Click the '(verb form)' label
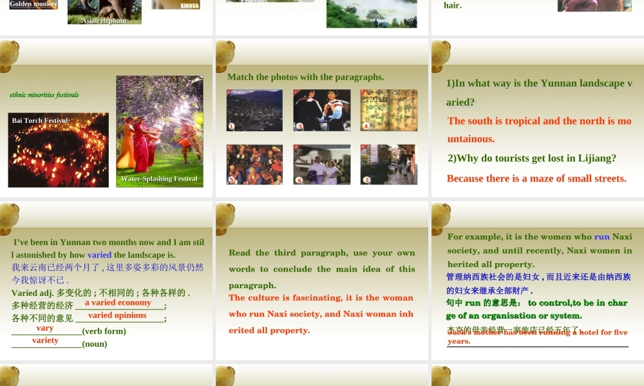The height and width of the screenshot is (386, 644). (104, 331)
